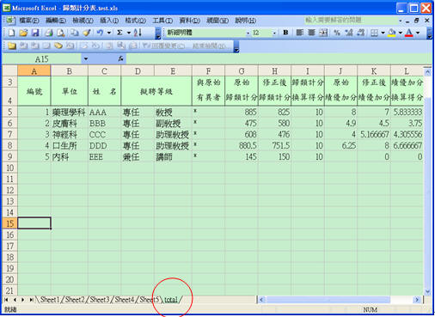Open the 檔案(F) menu
435x317 pixels.
pyautogui.click(x=28, y=21)
